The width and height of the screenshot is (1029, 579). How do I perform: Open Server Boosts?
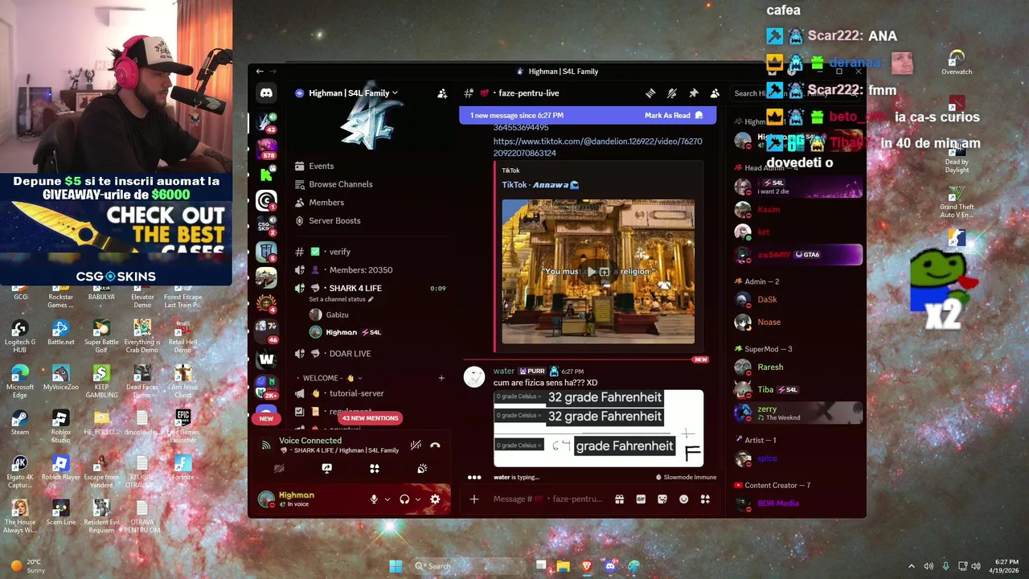coord(334,221)
